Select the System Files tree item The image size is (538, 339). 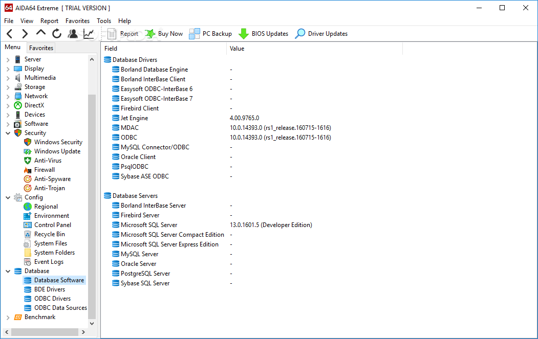[x=45, y=243]
